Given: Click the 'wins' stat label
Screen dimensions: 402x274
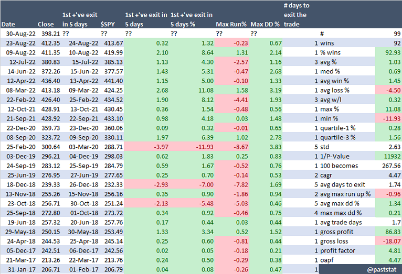Looking at the screenshot, I should click(x=327, y=43).
